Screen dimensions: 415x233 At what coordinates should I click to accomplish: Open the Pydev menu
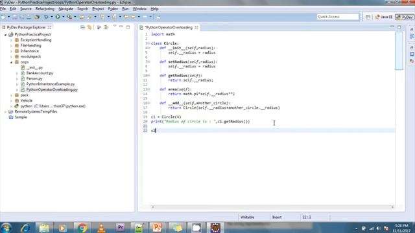pos(113,8)
